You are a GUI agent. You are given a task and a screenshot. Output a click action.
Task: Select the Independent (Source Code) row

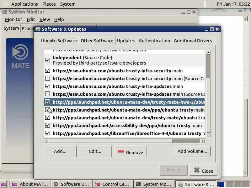pos(124,60)
